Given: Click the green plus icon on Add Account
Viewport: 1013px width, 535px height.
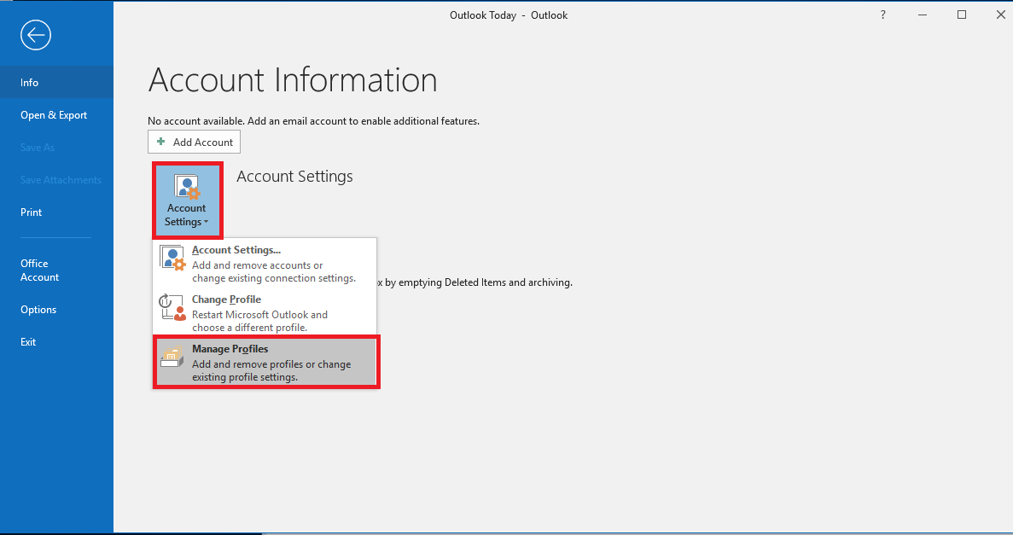Looking at the screenshot, I should [160, 142].
